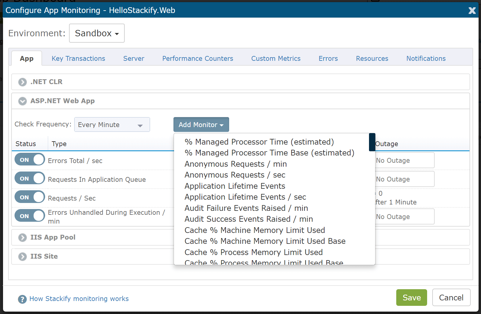The width and height of the screenshot is (481, 314).
Task: Choose % Managed Processor Time (estimated)
Action: click(259, 142)
